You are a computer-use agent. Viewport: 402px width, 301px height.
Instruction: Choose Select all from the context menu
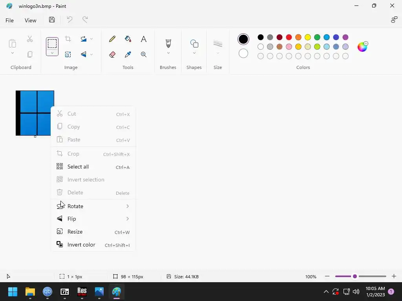point(93,167)
